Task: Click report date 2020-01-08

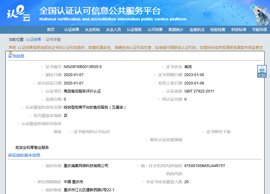Action: pyautogui.click(x=194, y=83)
